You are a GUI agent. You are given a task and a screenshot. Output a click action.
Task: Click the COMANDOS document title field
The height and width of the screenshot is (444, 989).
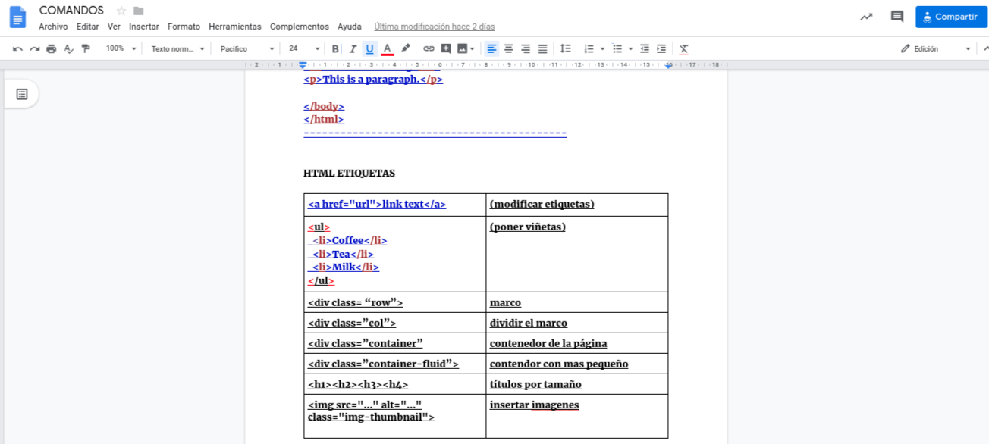[71, 11]
